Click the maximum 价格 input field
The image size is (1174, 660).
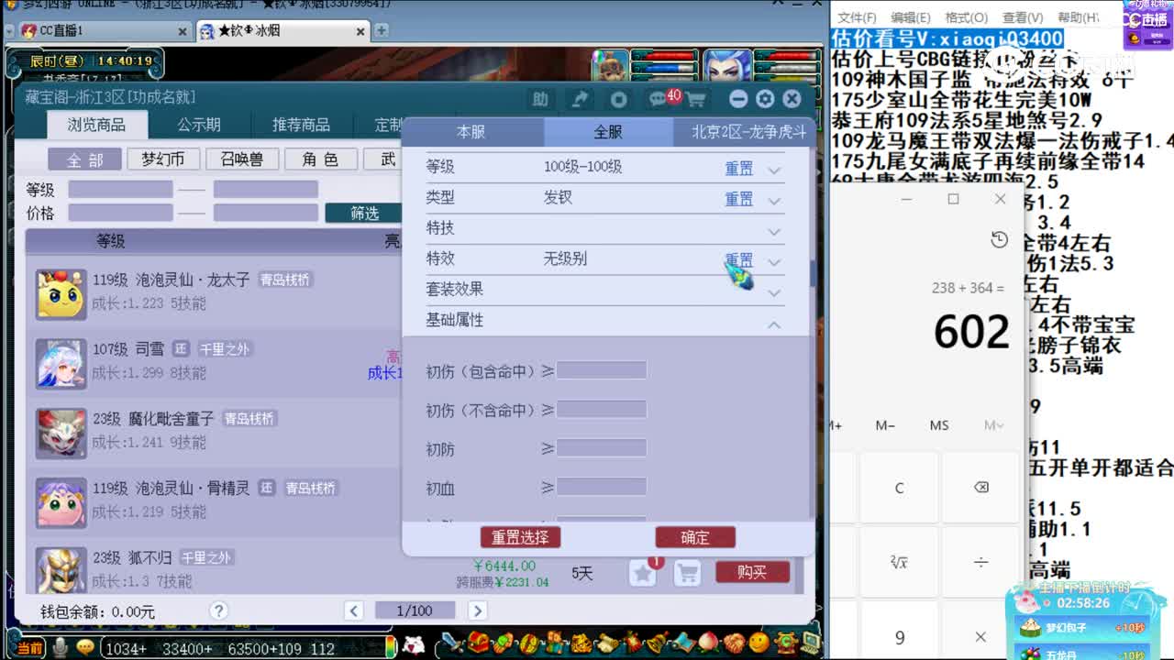[266, 213]
